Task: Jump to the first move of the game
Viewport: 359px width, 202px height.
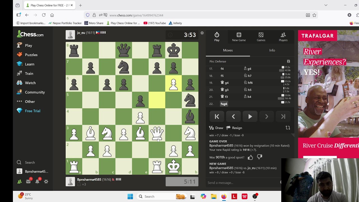Action: pos(217,116)
